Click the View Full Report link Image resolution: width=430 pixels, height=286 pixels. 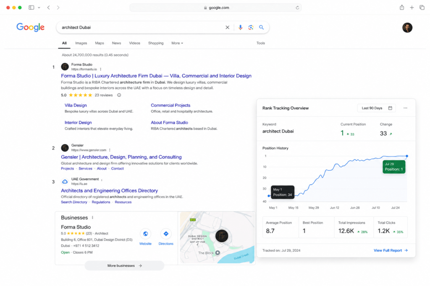(391, 250)
